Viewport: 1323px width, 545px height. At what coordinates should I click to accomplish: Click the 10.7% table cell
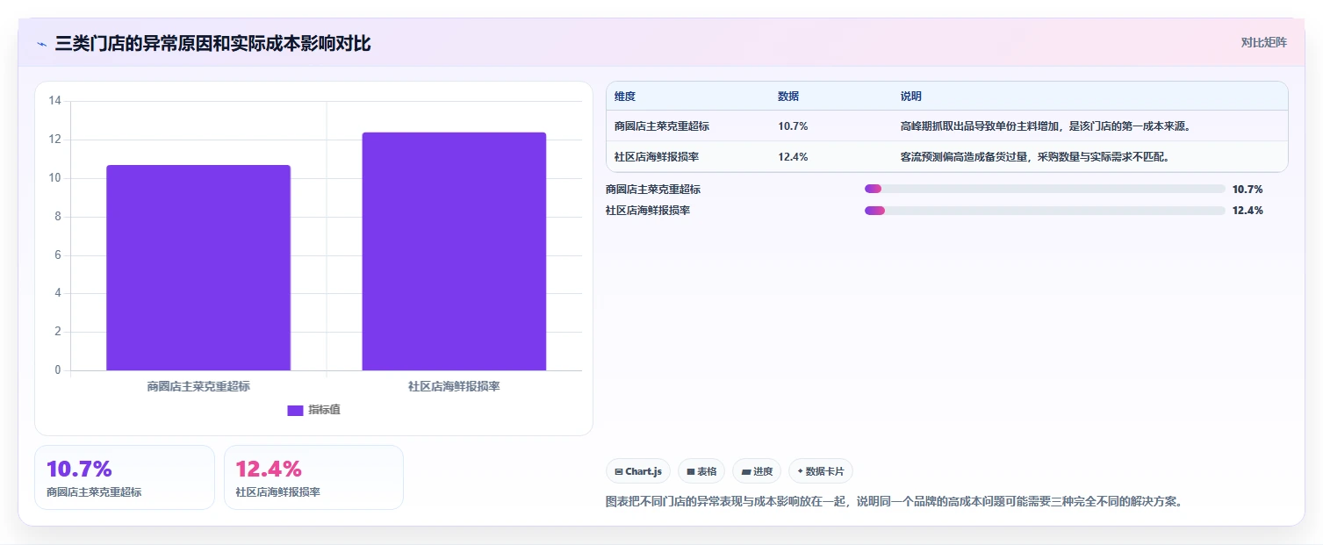pyautogui.click(x=793, y=126)
